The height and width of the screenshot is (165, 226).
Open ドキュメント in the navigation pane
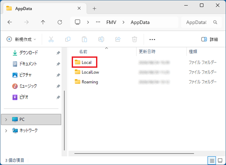[28, 64]
